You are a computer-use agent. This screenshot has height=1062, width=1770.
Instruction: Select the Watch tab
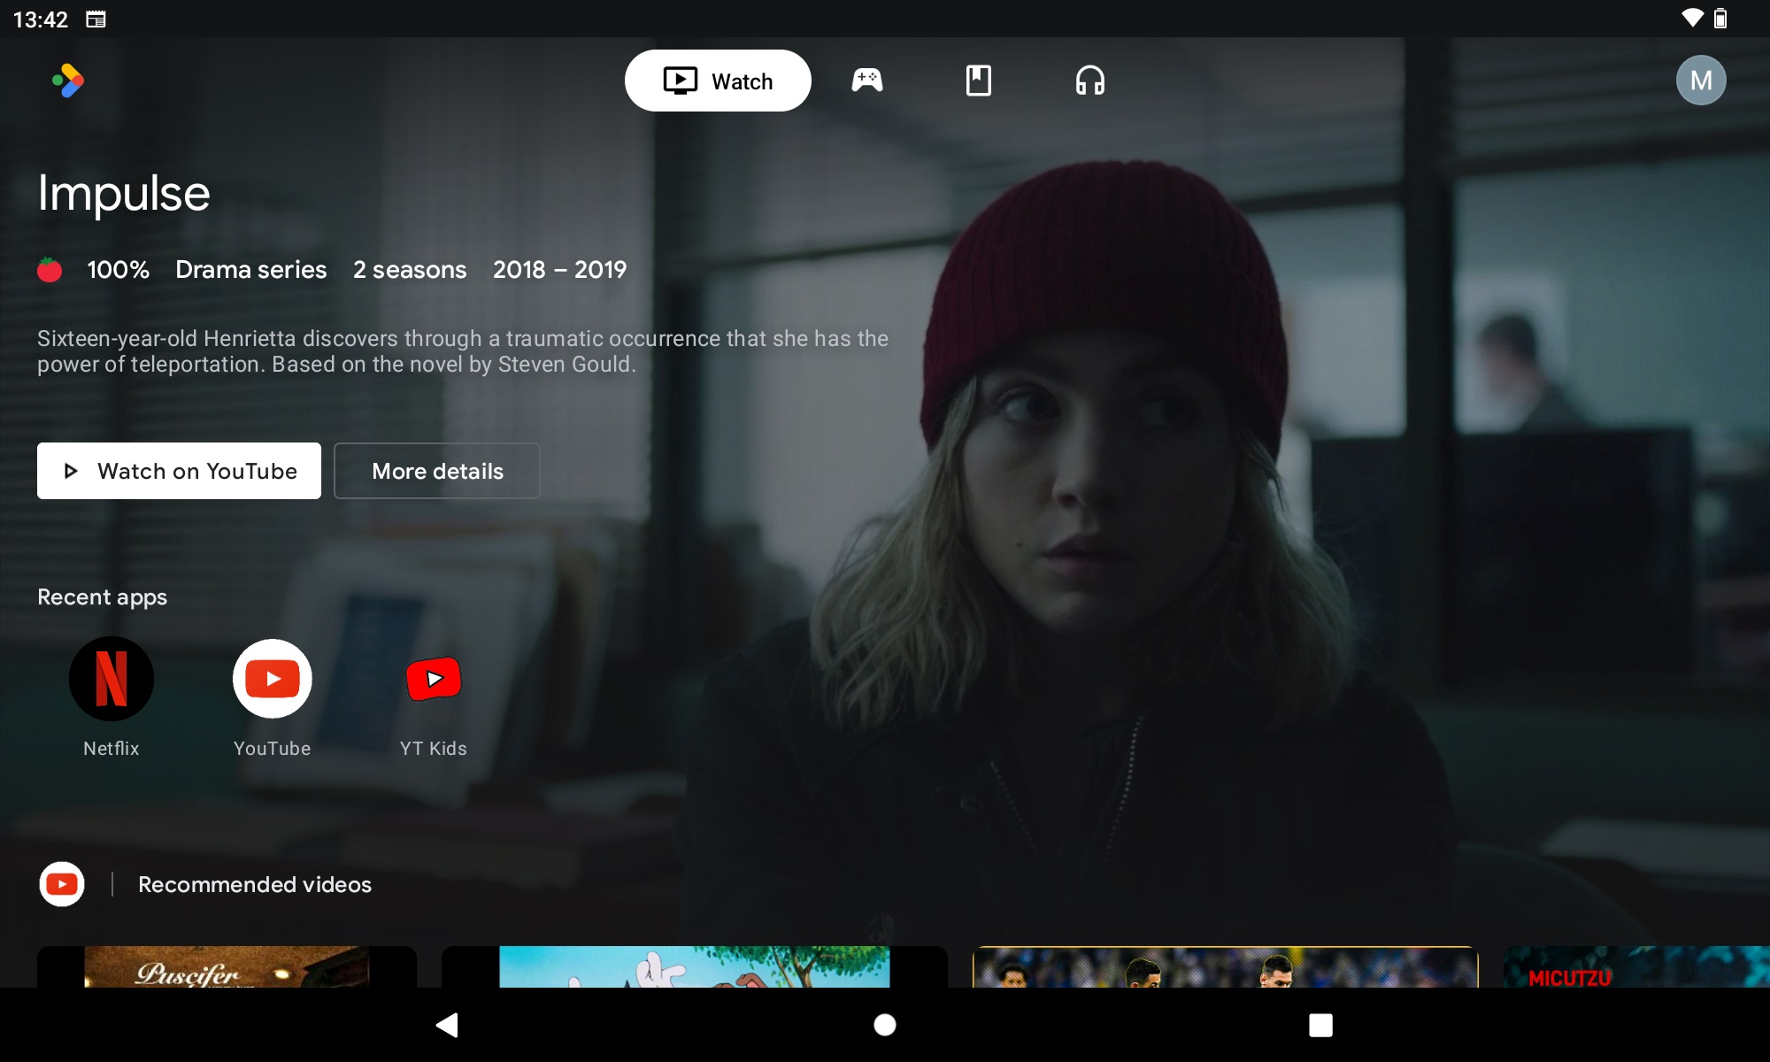pos(718,81)
